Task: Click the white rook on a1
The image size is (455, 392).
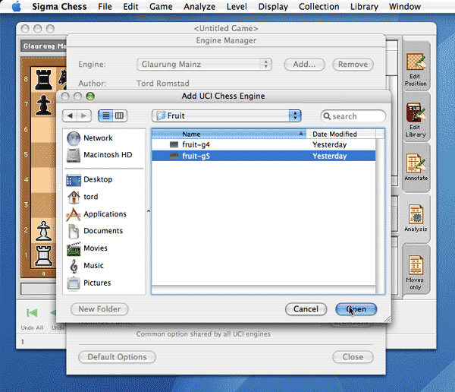Action: point(43,256)
